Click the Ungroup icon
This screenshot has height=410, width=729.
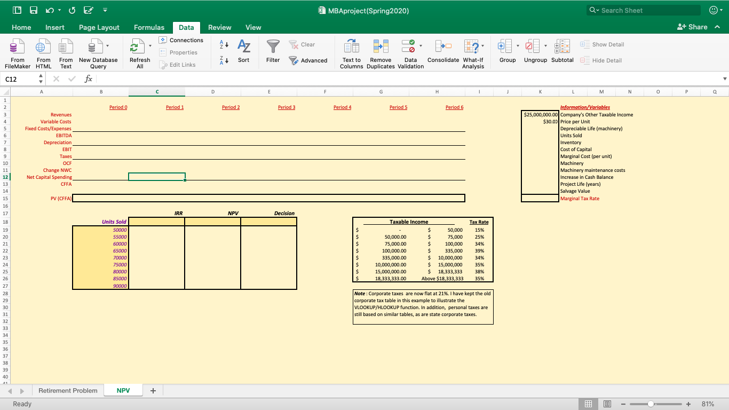[x=533, y=46]
